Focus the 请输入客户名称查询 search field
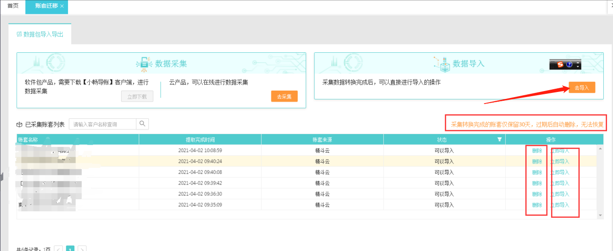 point(103,124)
